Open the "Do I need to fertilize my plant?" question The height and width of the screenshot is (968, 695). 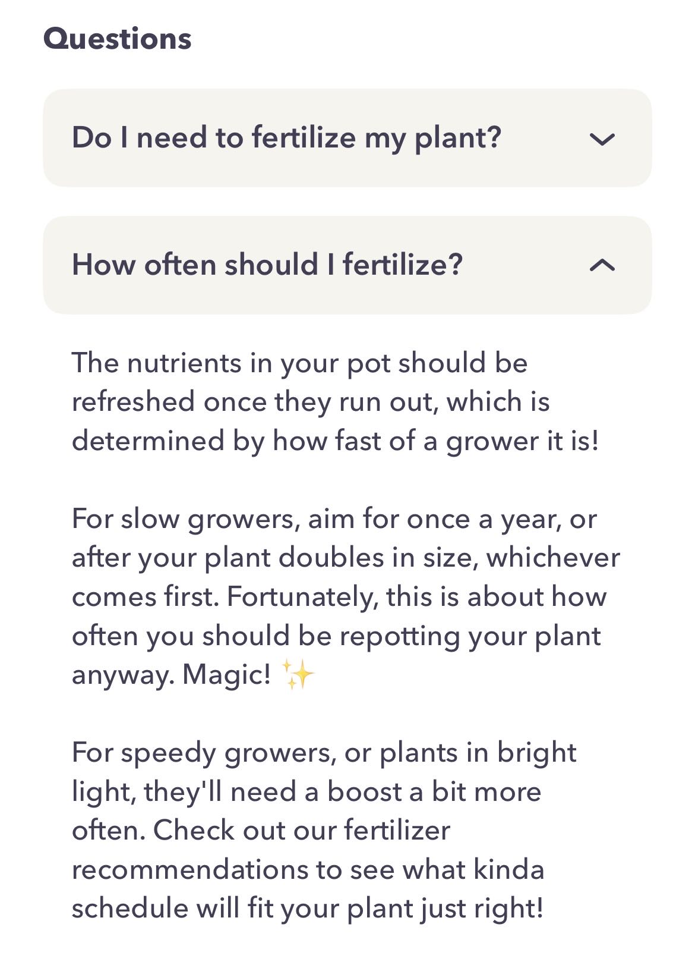286,138
